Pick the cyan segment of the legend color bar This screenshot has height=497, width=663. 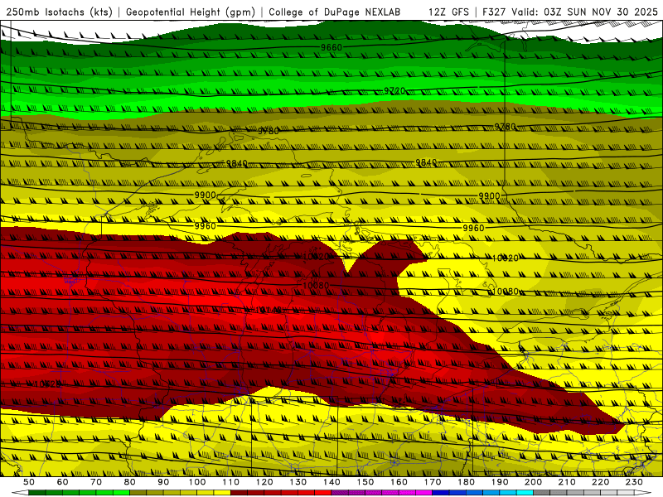tap(525, 493)
